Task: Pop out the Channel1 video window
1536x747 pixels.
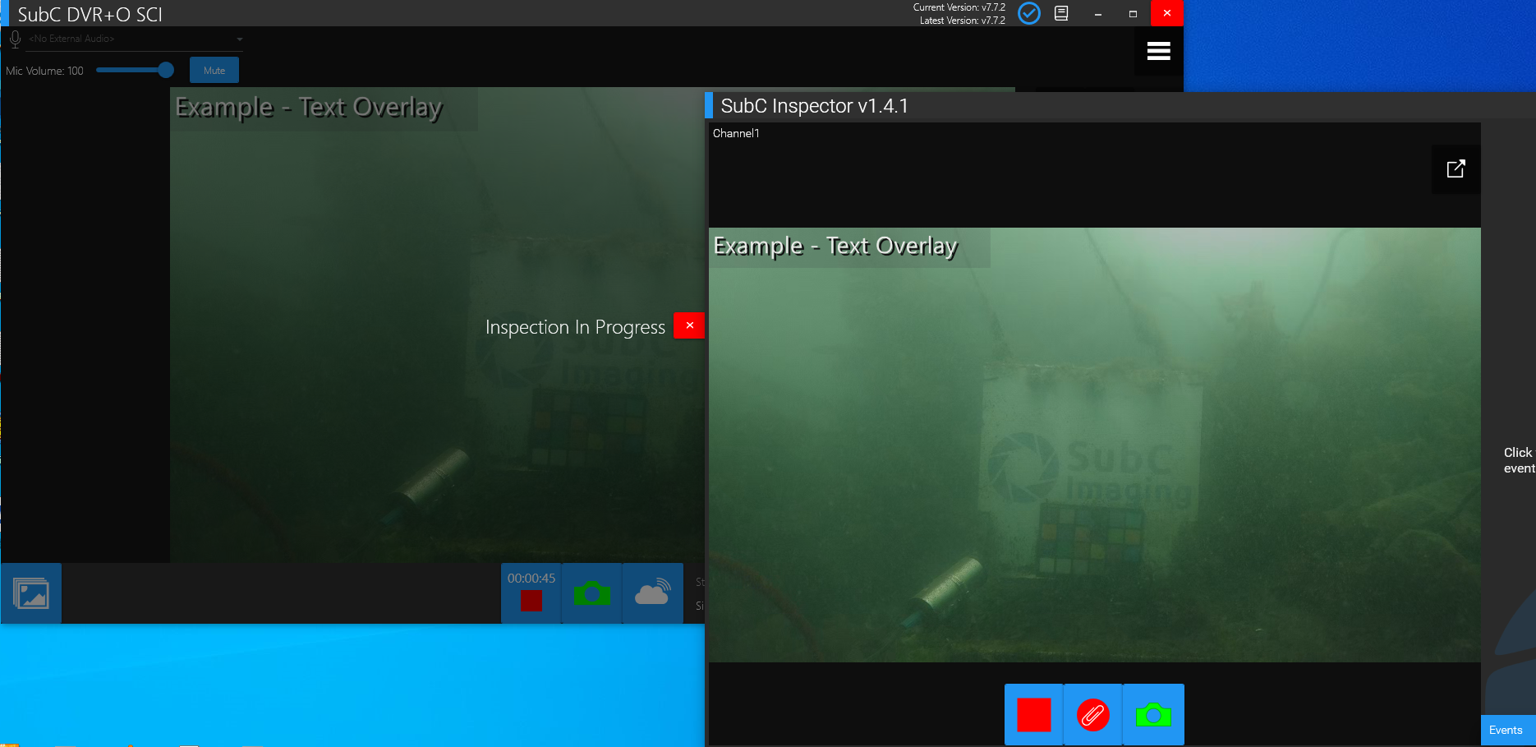Action: pyautogui.click(x=1456, y=169)
